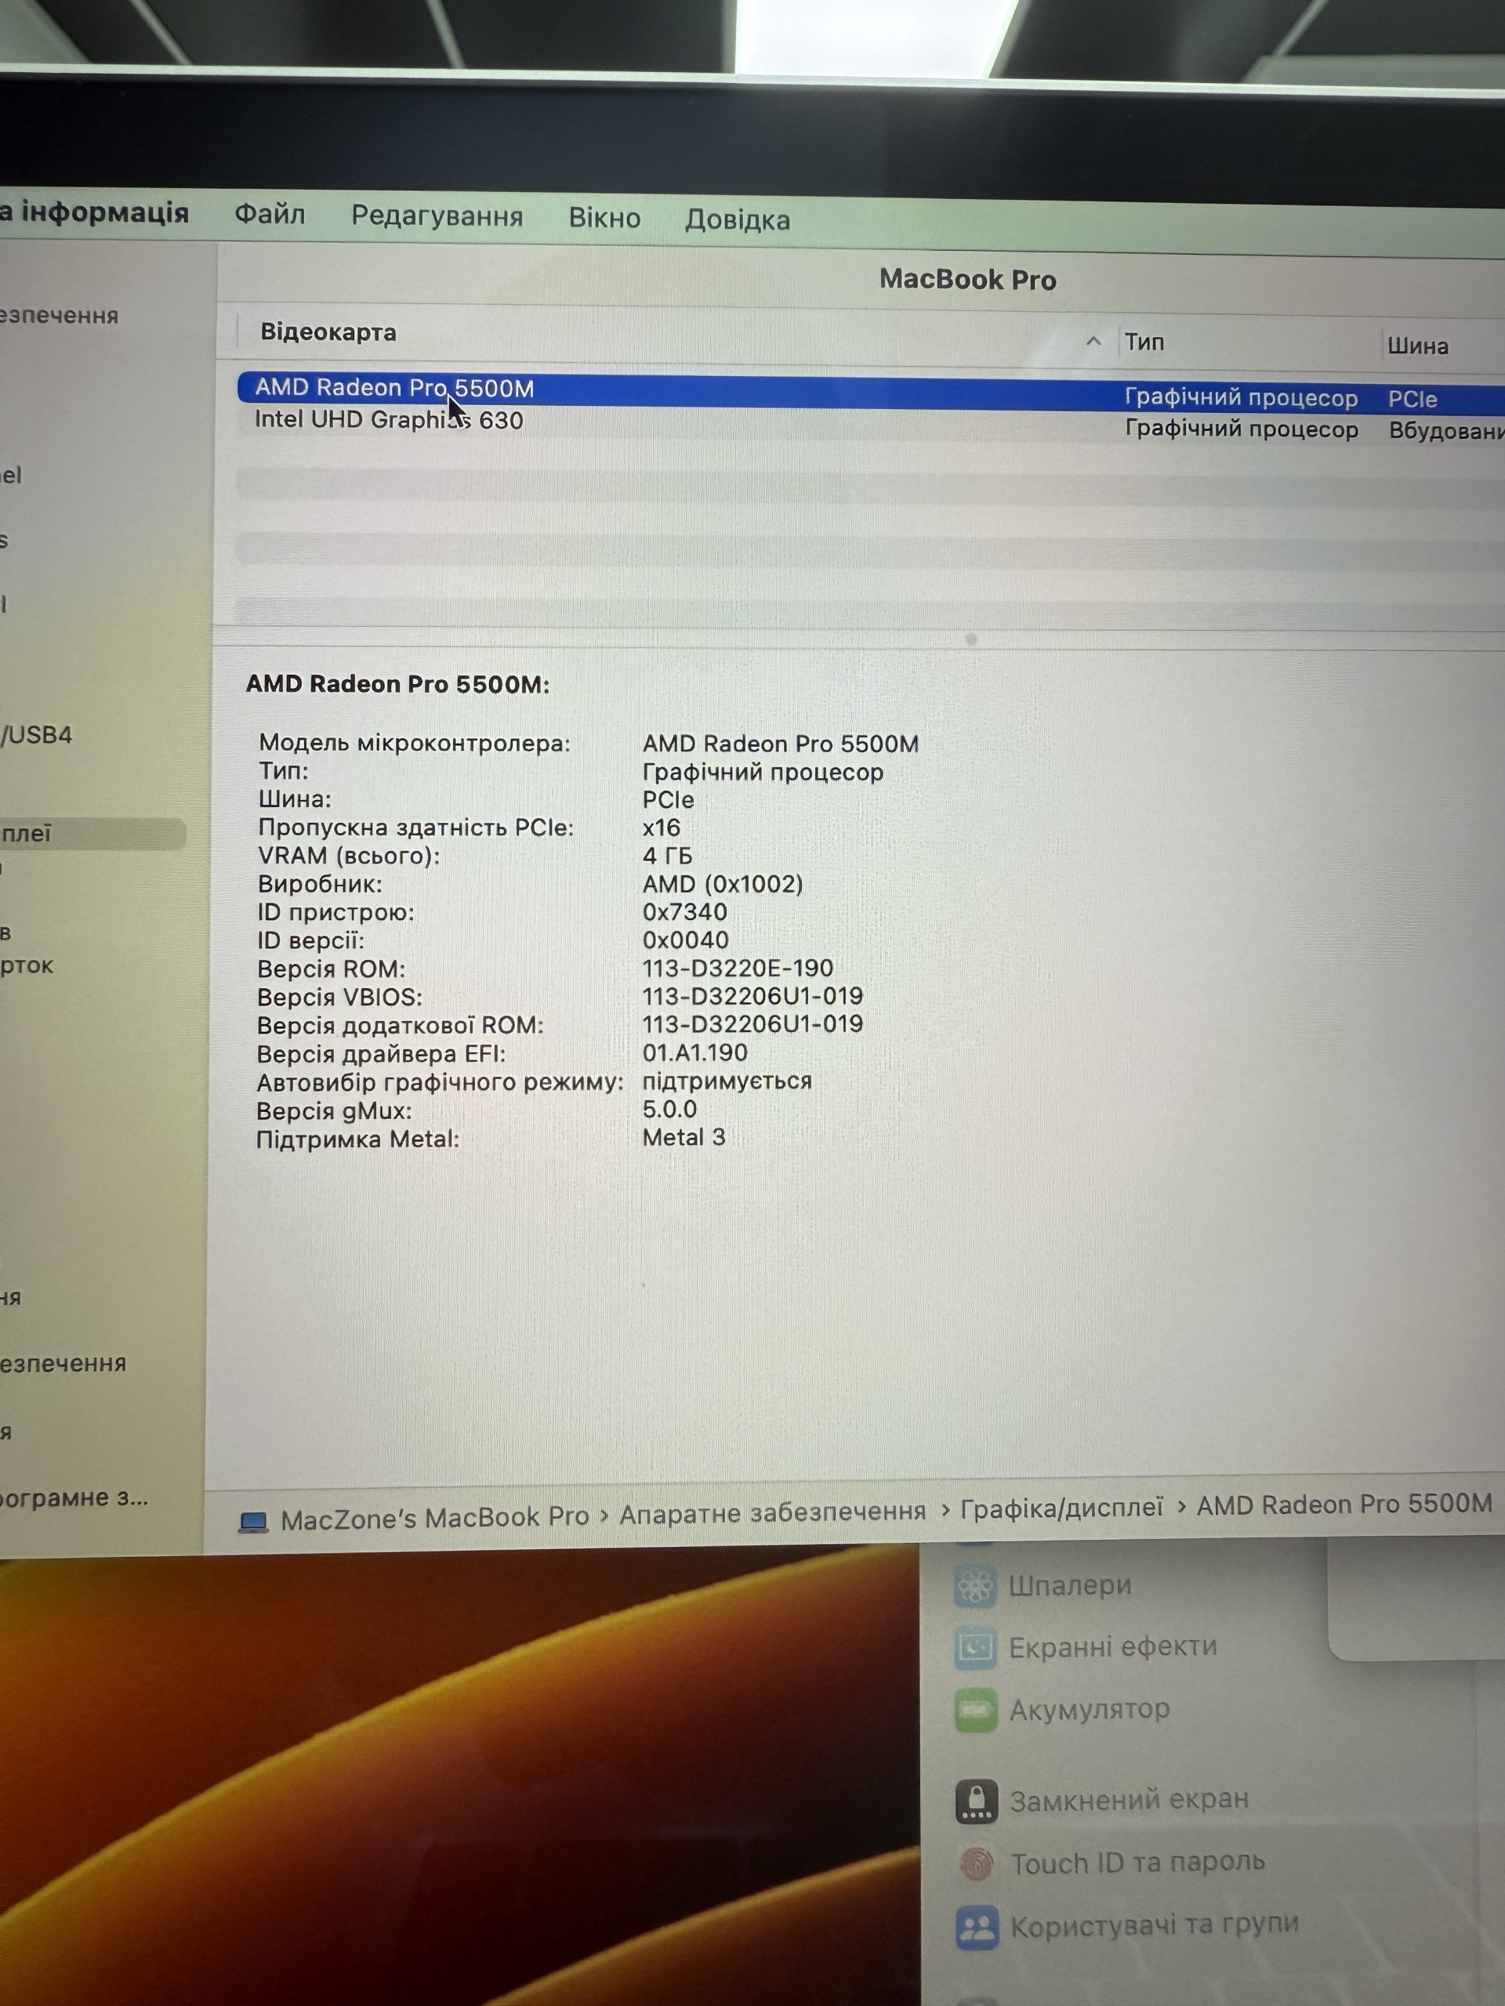The image size is (1505, 2006).
Task: Click Графіка/дисплеї in path bar
Action: tap(1061, 1508)
